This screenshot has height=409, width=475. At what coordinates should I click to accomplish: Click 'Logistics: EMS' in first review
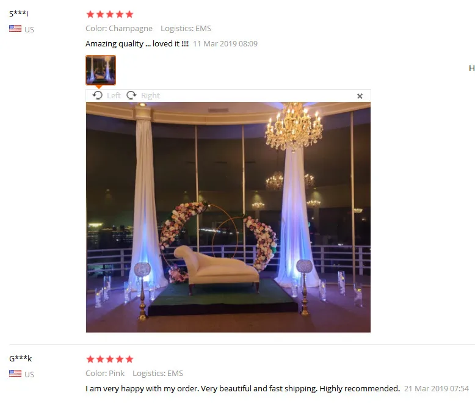tap(186, 29)
